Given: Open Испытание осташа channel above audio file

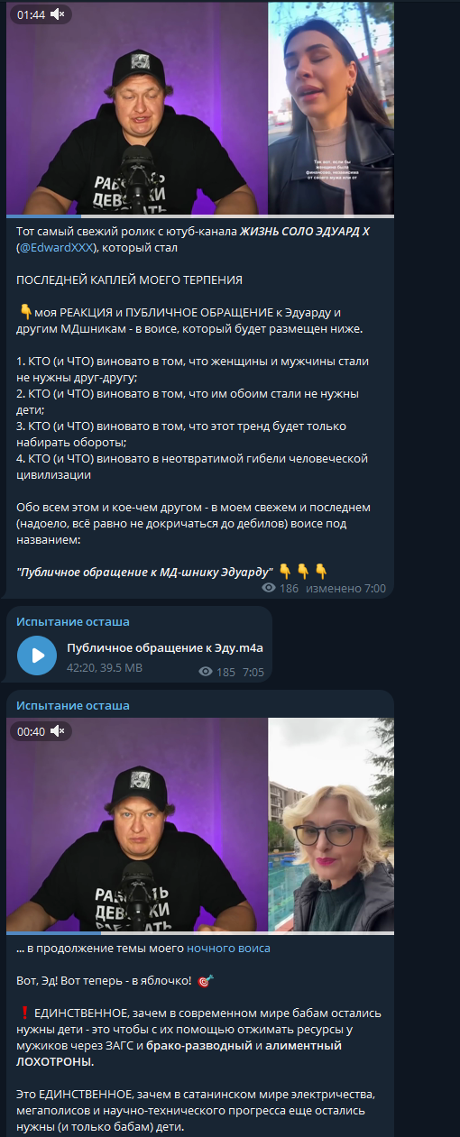Looking at the screenshot, I should pyautogui.click(x=73, y=621).
